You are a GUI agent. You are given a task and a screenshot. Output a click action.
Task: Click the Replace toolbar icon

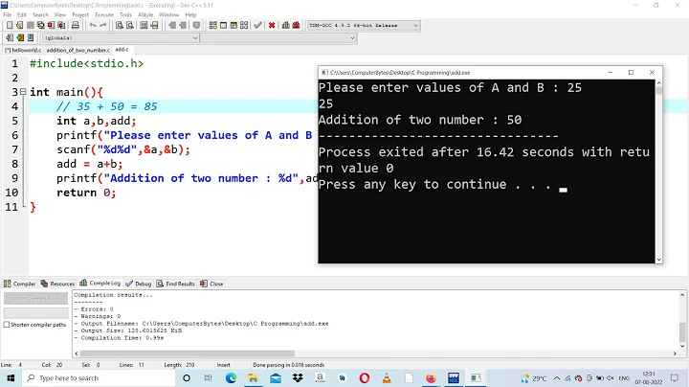[x=130, y=26]
